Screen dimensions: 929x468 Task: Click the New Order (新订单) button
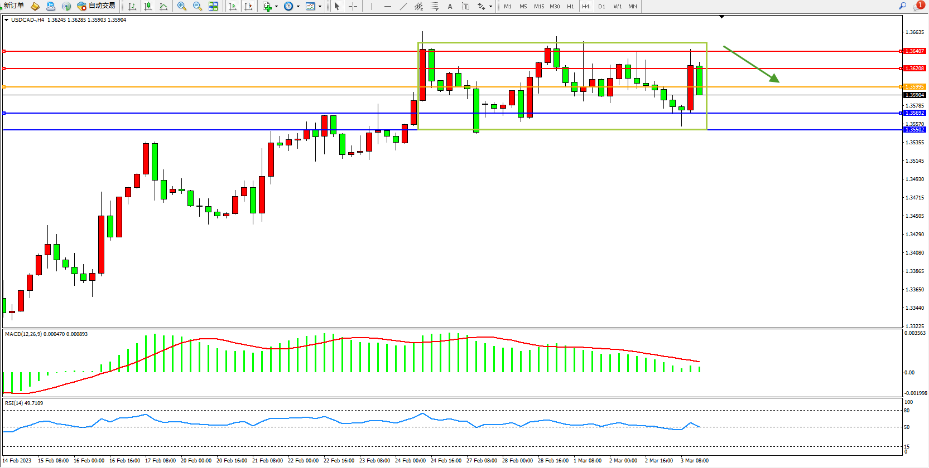13,6
